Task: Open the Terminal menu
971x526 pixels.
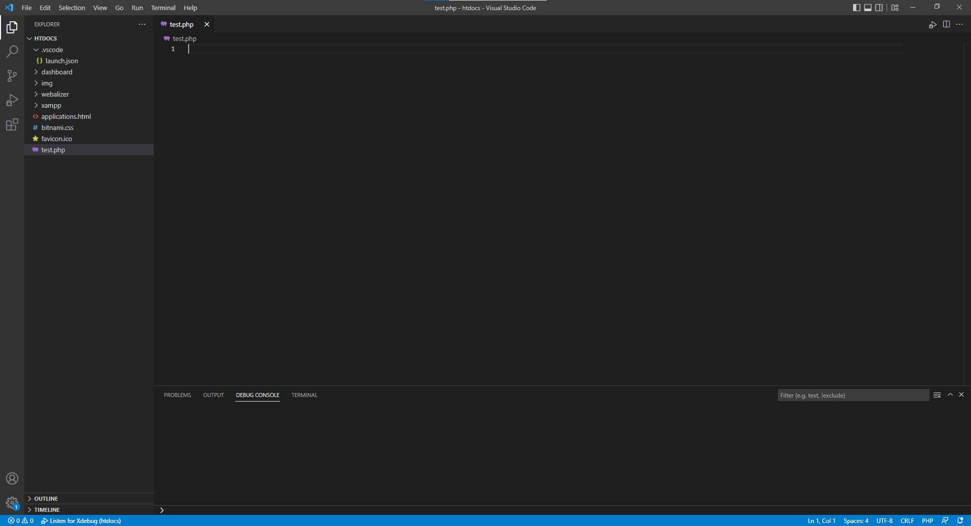Action: pyautogui.click(x=163, y=8)
